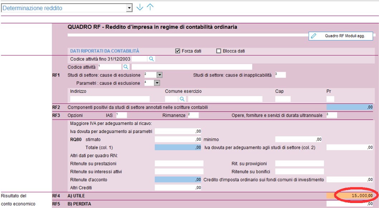Click the RF4 A) UTILE label
The width and height of the screenshot is (379, 208).
pyautogui.click(x=76, y=196)
